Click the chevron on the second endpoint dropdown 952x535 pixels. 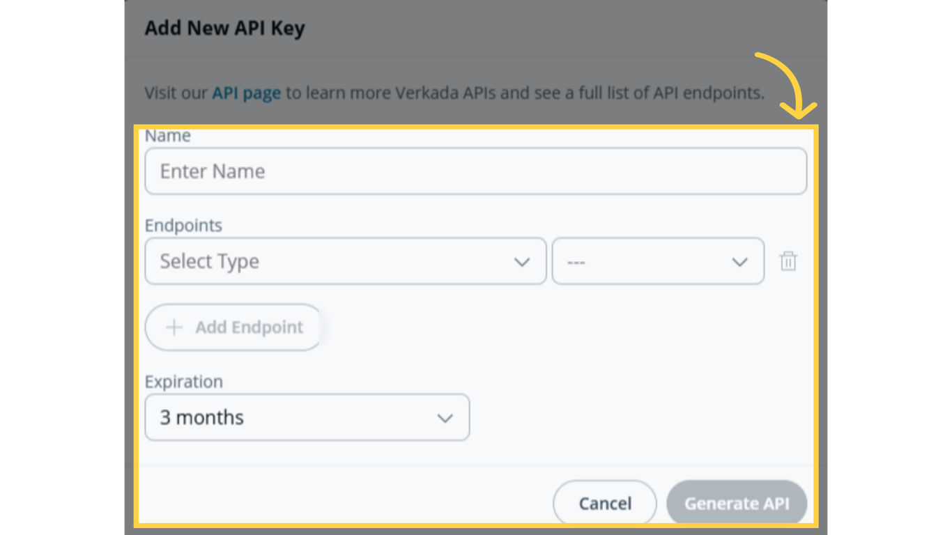[740, 261]
